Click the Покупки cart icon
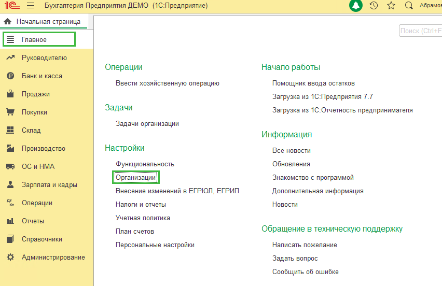442x286 pixels. pos(10,112)
